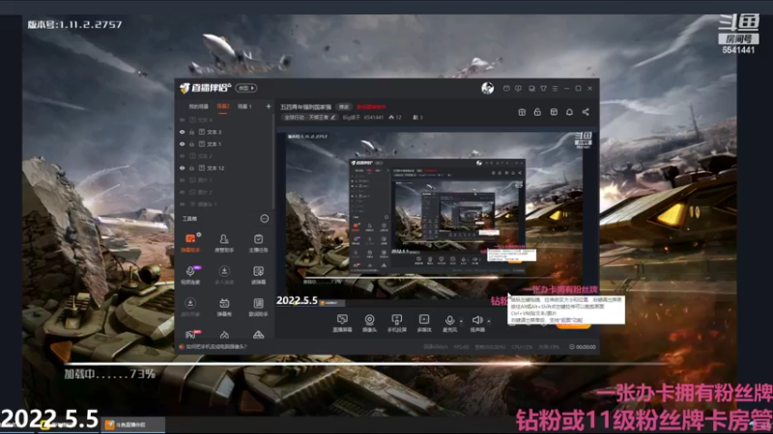Screen dimensions: 773x434
Task: Select 文本 12 layer row
Action: 224,168
